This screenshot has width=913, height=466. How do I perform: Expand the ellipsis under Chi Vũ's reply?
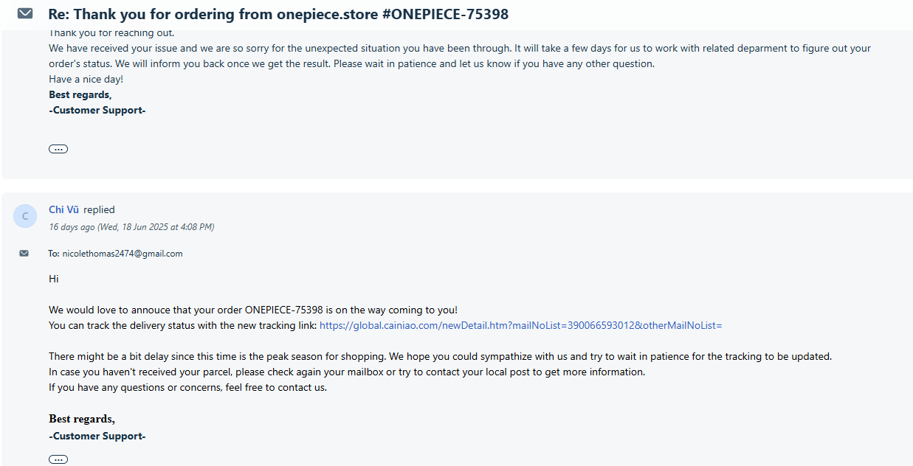[58, 459]
